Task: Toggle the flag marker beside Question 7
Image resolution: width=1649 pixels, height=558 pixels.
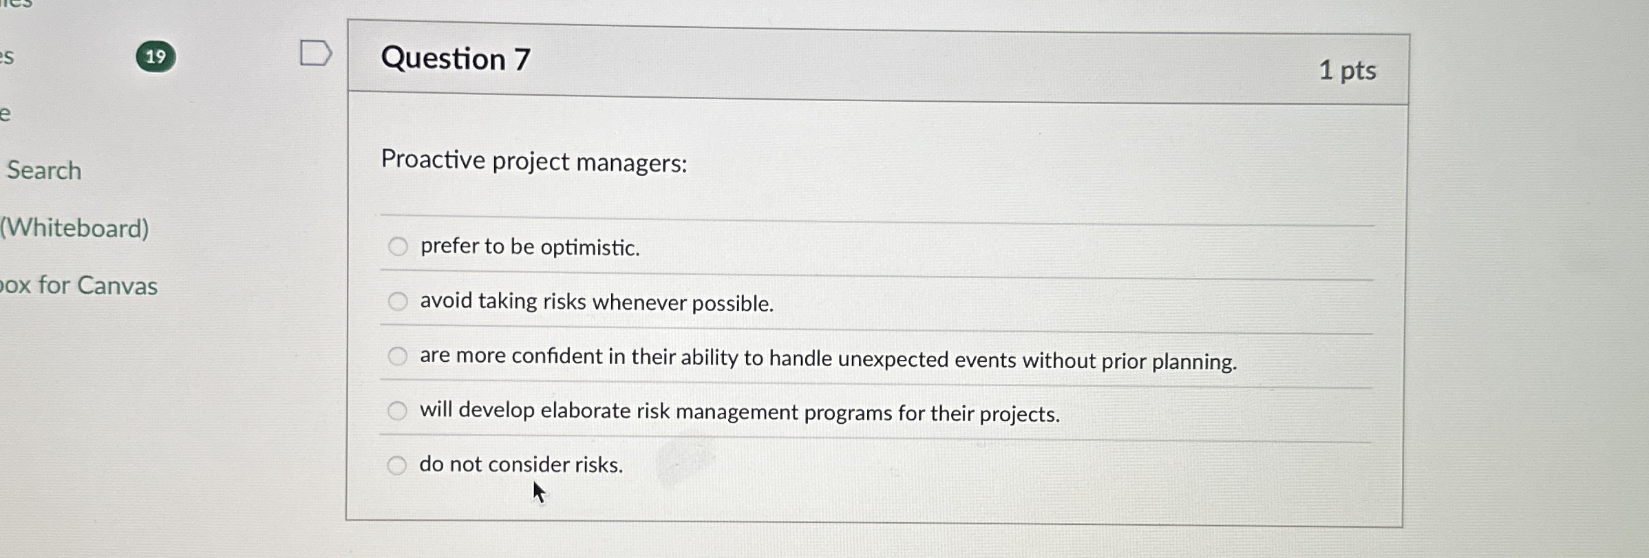Action: point(317,53)
